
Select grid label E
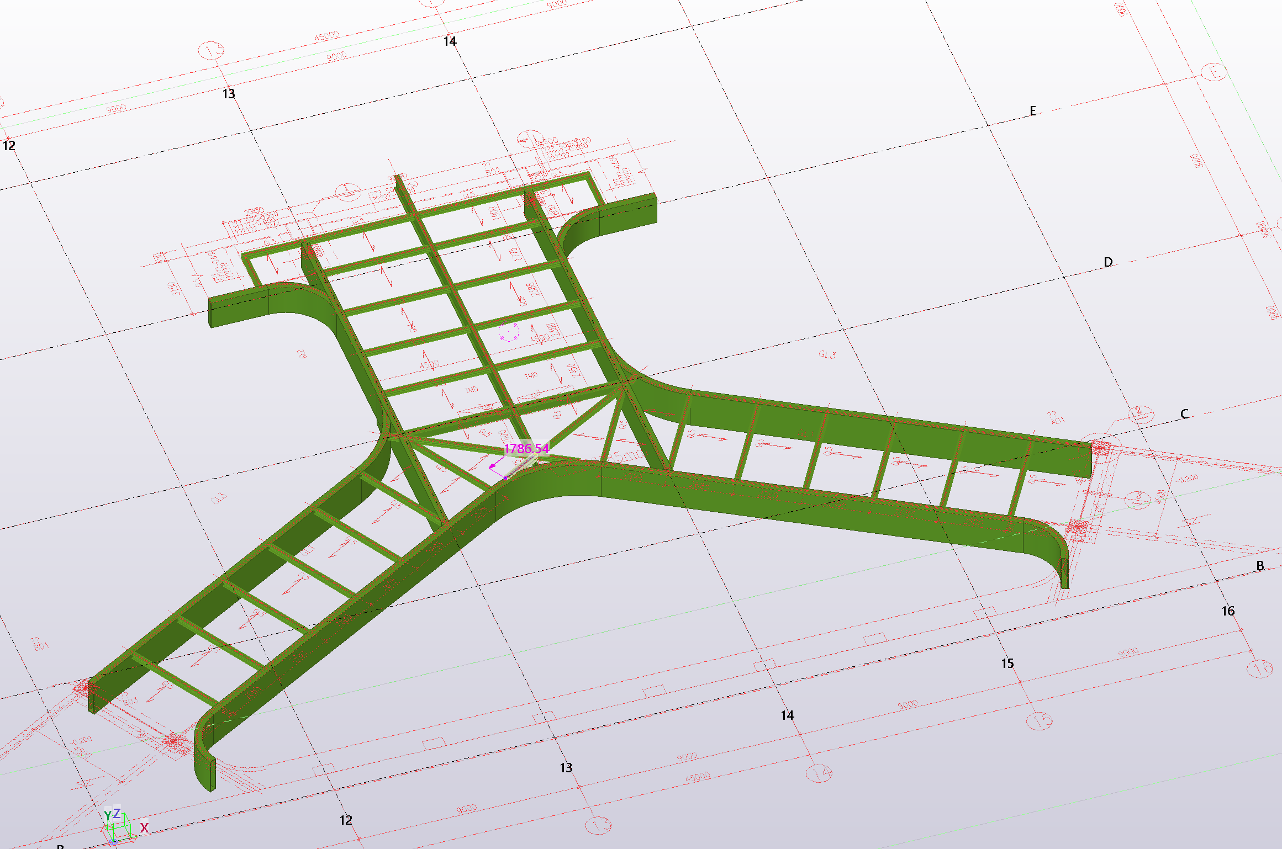click(x=1032, y=111)
